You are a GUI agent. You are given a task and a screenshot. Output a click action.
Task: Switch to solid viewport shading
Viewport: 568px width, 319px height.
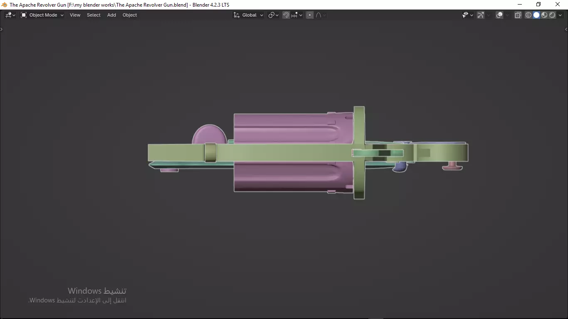pyautogui.click(x=536, y=15)
